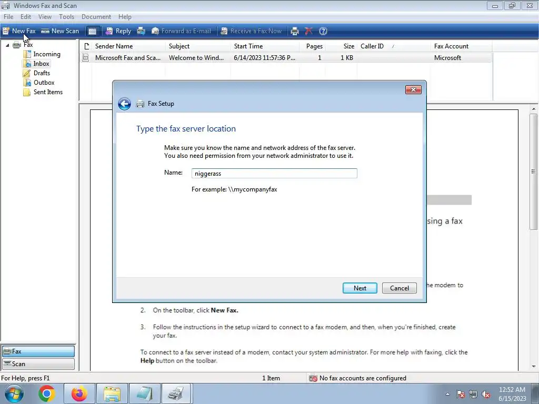Open Chrome from the taskbar

click(x=47, y=393)
